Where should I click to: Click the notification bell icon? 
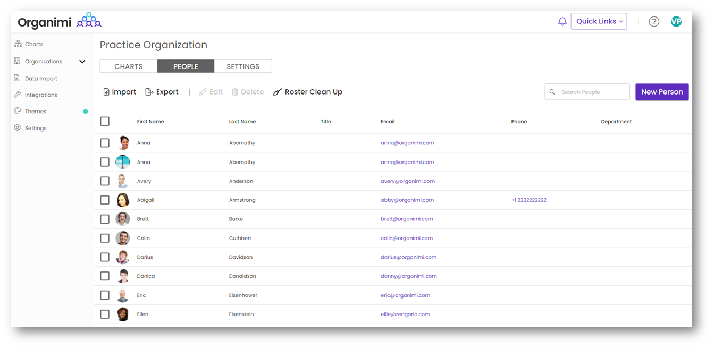coord(562,22)
